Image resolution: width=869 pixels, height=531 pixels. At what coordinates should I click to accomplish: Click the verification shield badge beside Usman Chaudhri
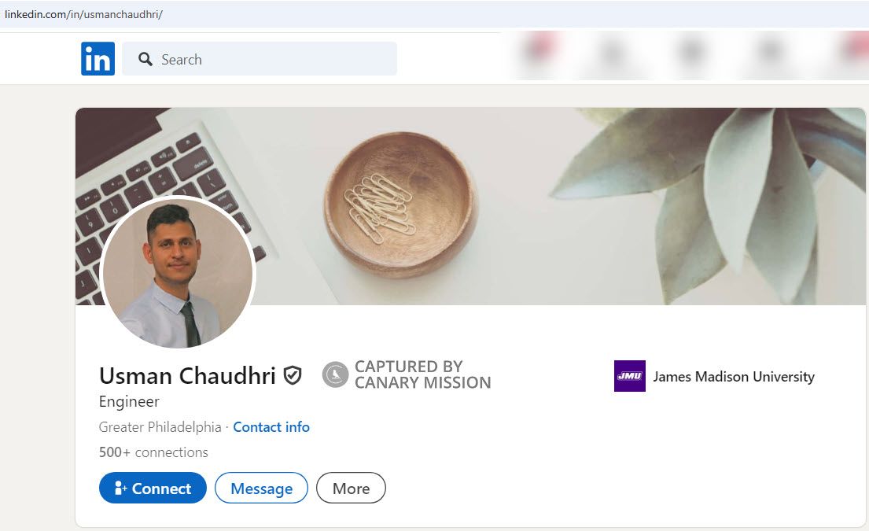point(291,375)
